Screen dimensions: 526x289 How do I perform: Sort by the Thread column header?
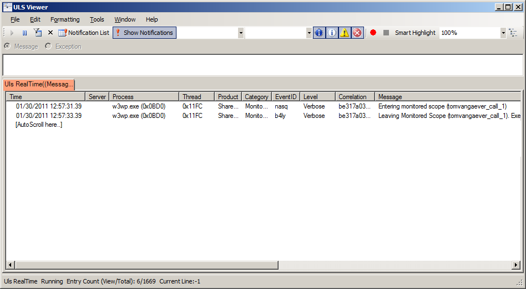click(196, 97)
